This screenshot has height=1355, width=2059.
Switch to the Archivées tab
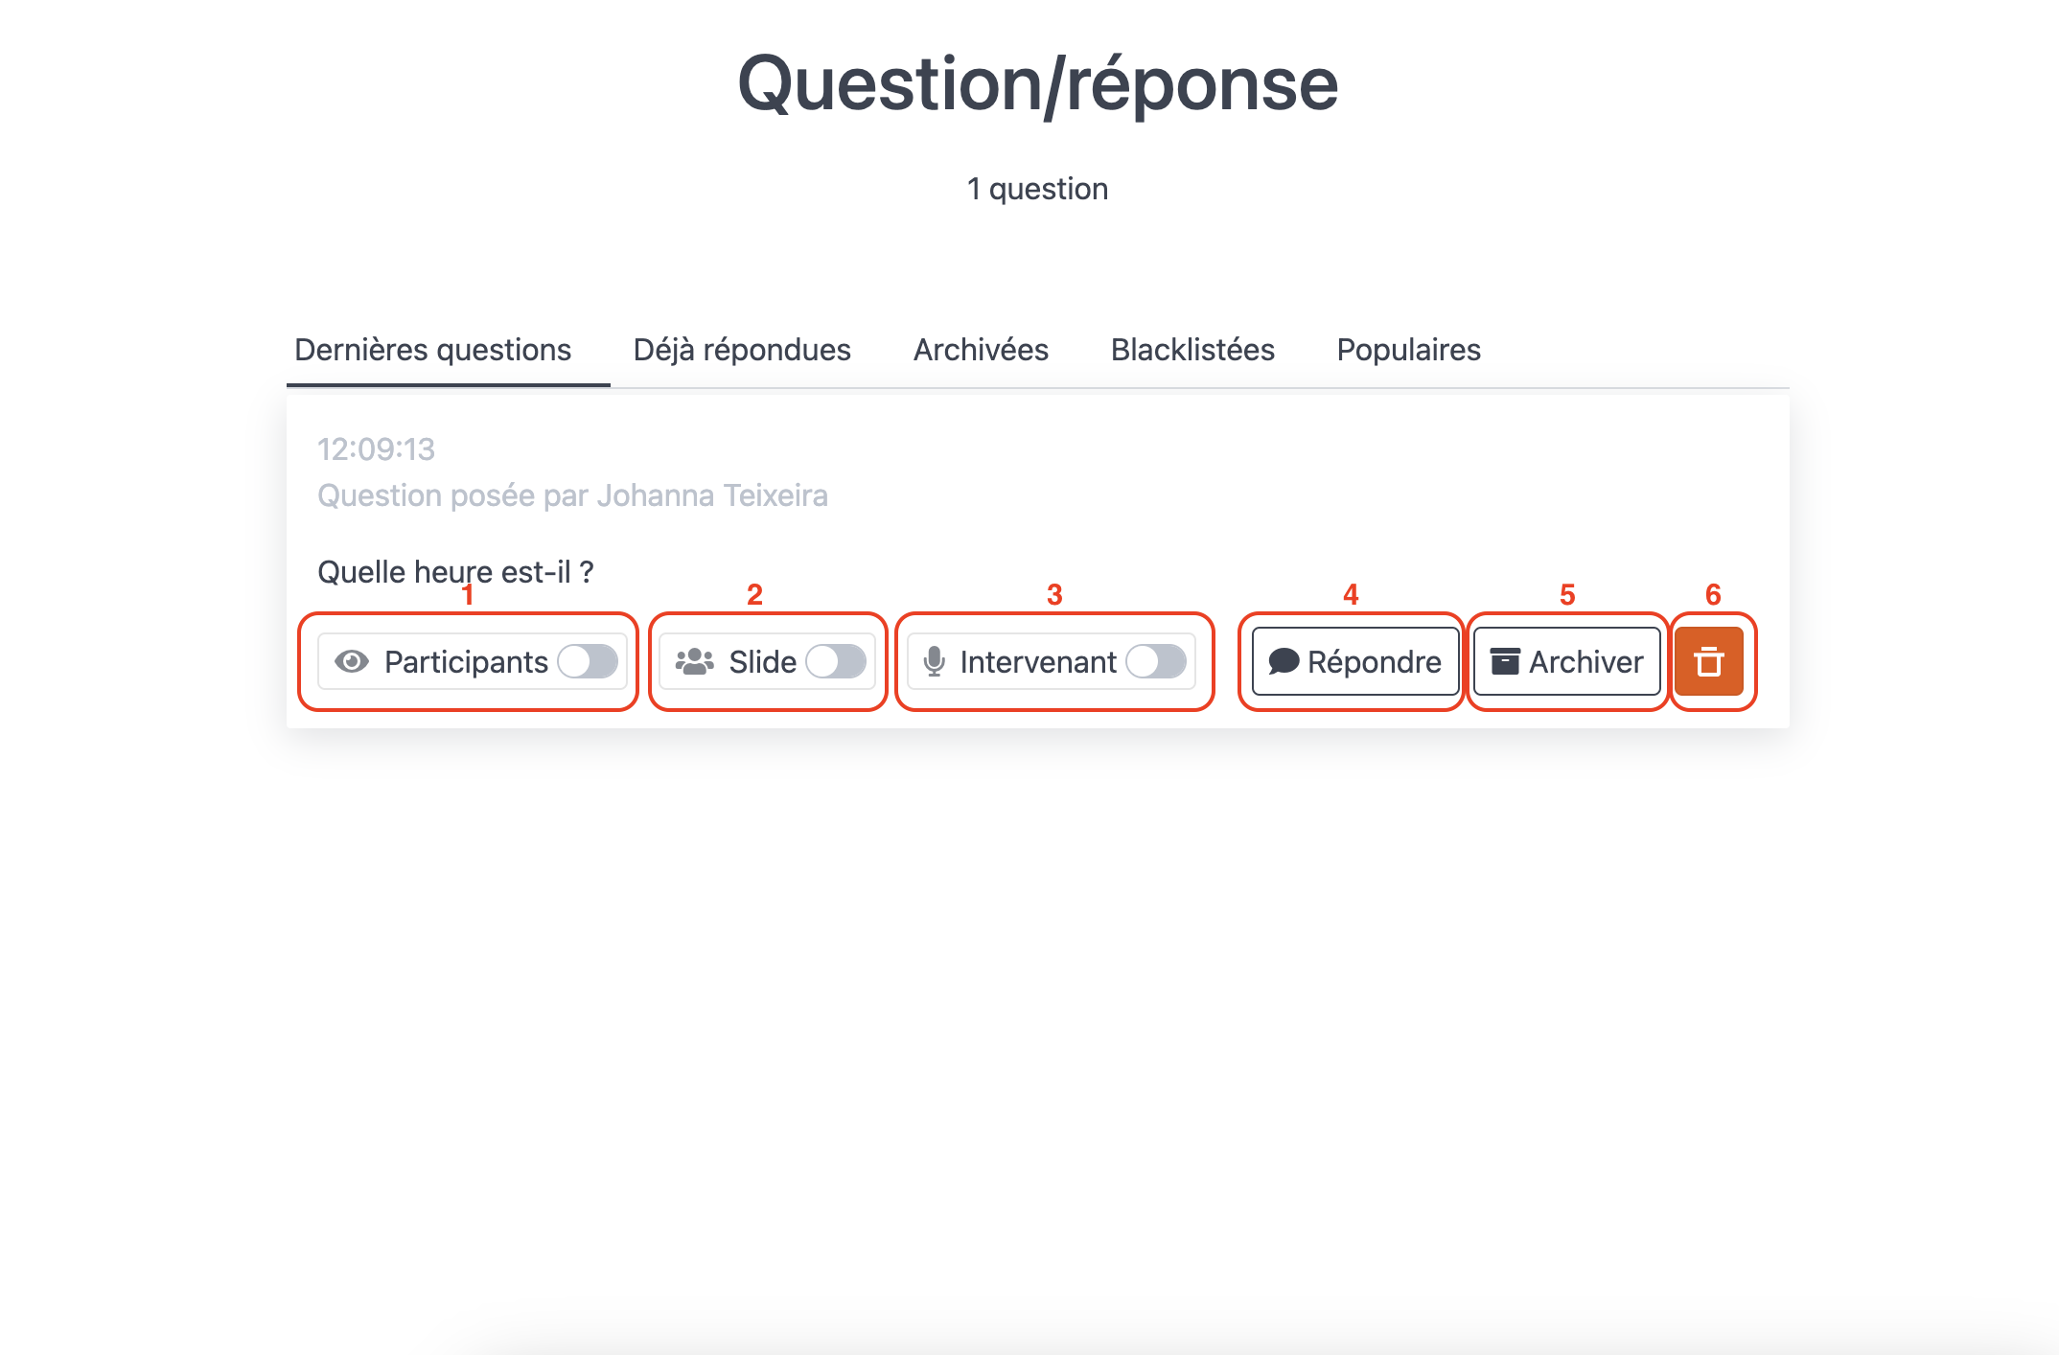(x=981, y=350)
